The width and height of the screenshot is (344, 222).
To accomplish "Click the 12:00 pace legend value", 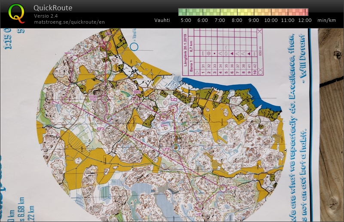I will pos(305,20).
